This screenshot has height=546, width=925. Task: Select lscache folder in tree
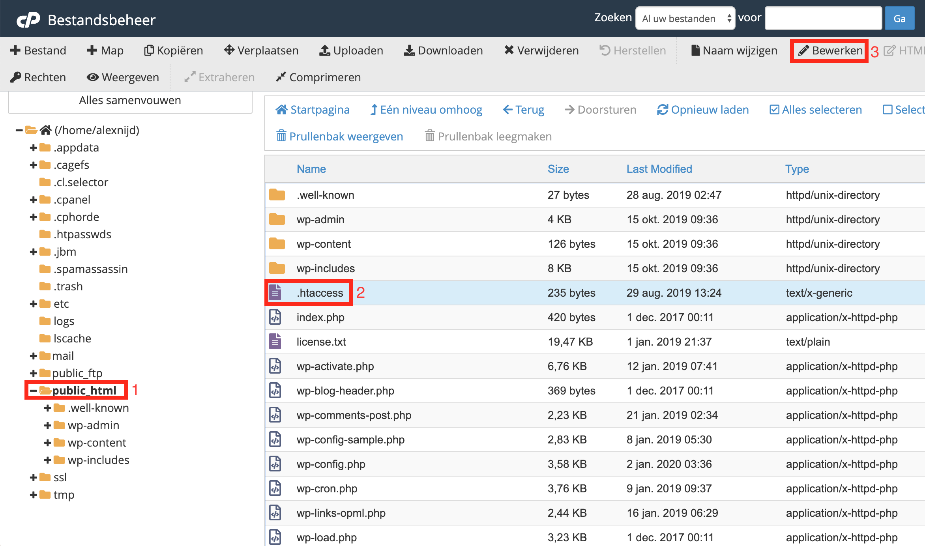(72, 338)
